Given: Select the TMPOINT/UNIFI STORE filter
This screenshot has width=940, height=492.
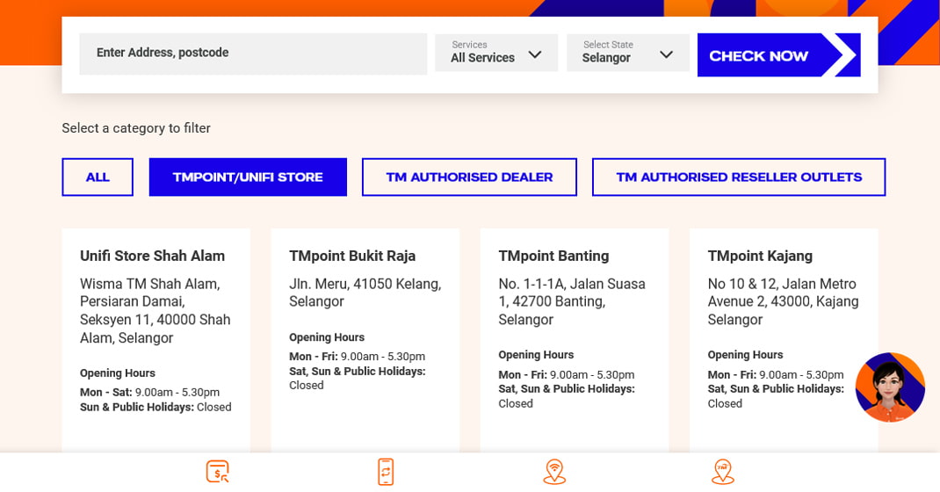Looking at the screenshot, I should tap(248, 177).
